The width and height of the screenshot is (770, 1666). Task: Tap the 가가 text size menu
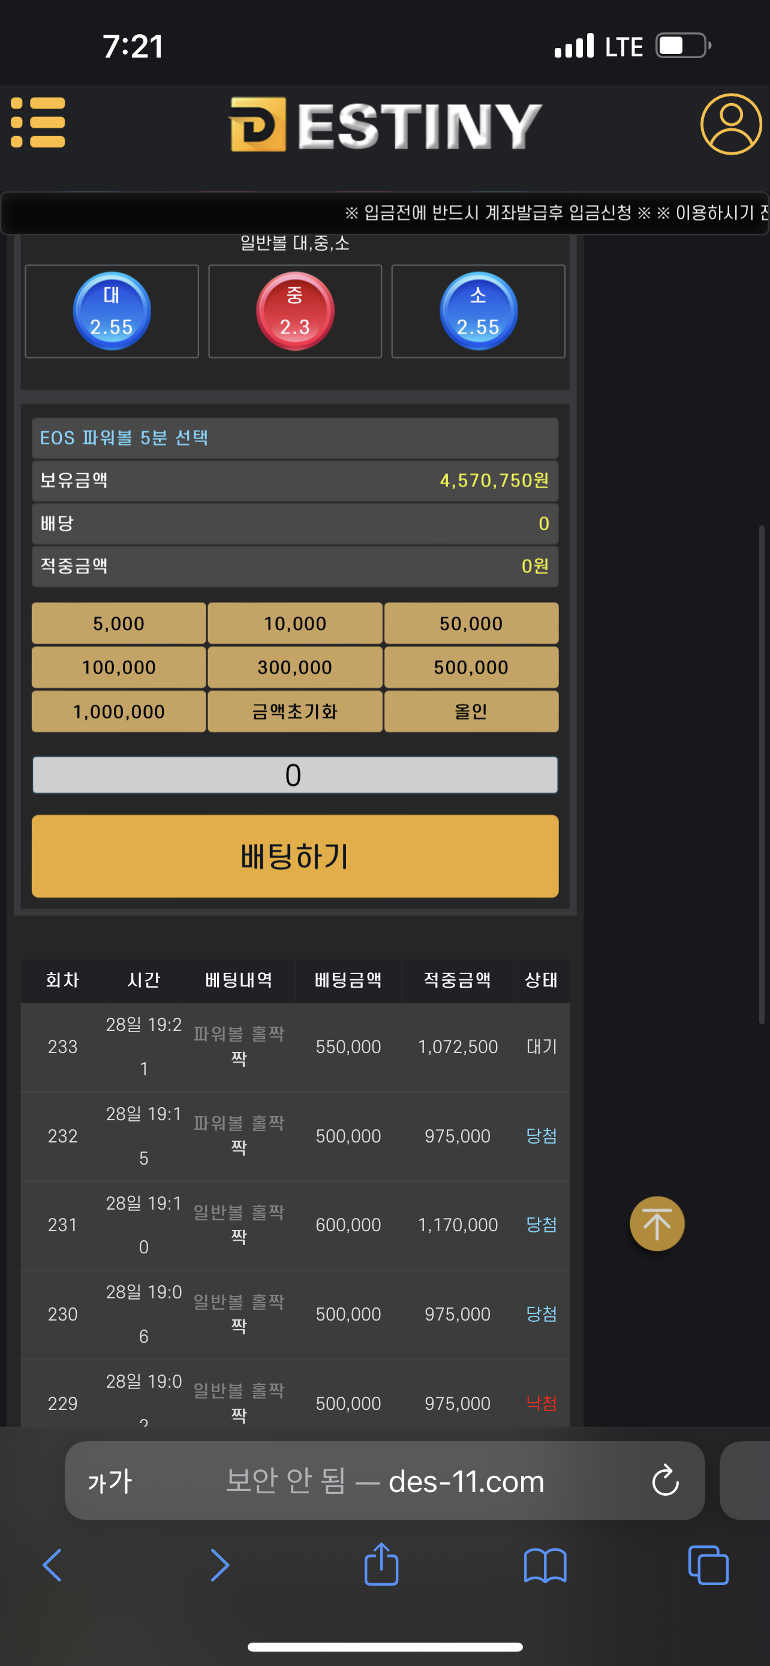pyautogui.click(x=110, y=1480)
